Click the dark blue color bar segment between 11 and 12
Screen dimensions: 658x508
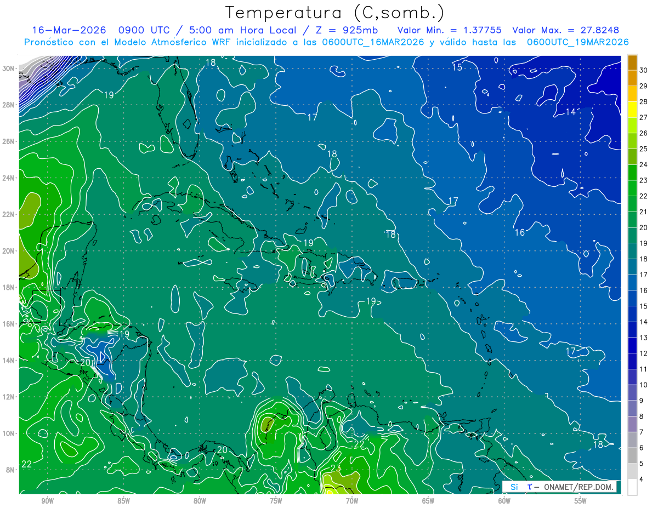632,361
